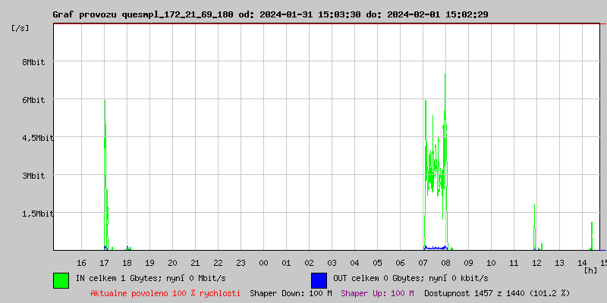Click the 12 hour x-axis label
This screenshot has height=303, width=607.
pyautogui.click(x=536, y=263)
